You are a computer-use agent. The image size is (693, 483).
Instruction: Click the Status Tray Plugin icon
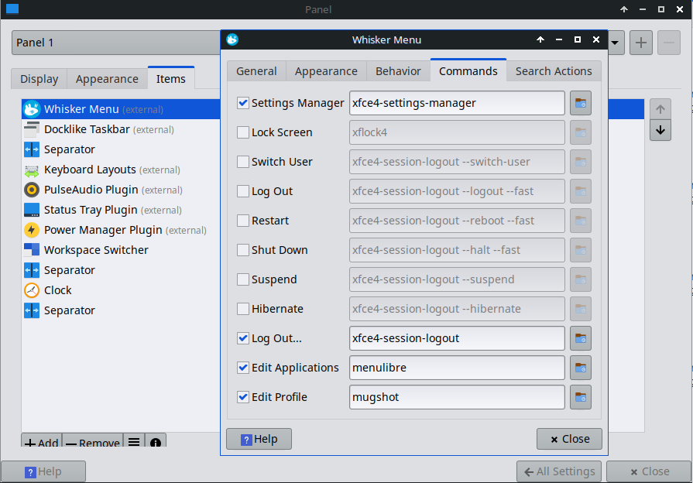tap(32, 210)
